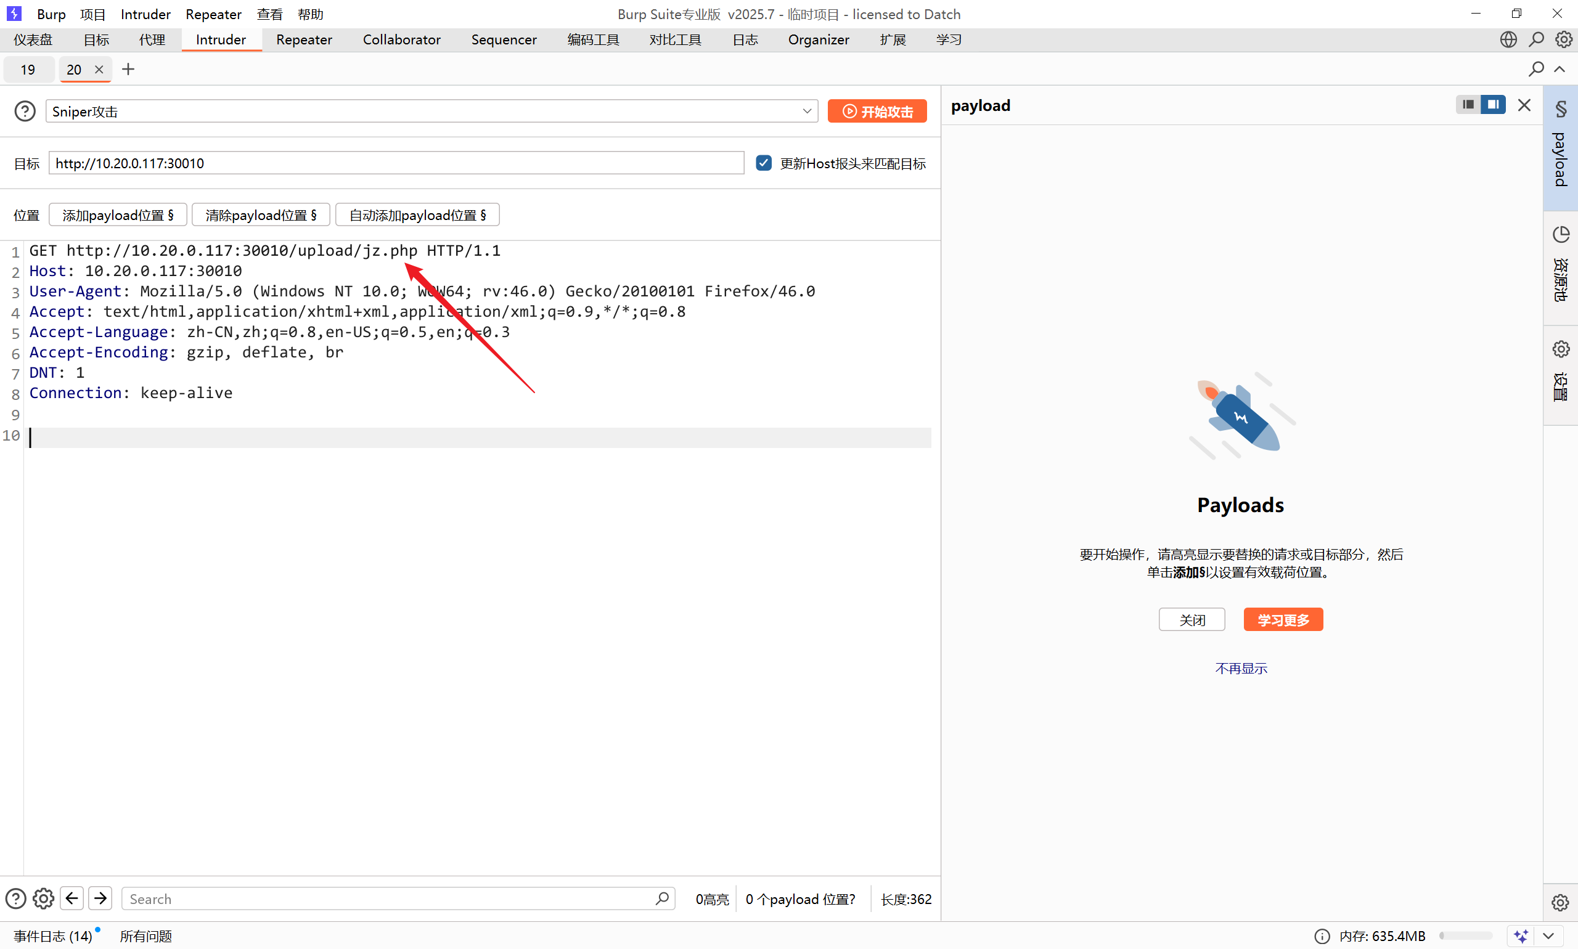1578x949 pixels.
Task: Expand the Sniper attack type dropdown
Action: (x=807, y=112)
